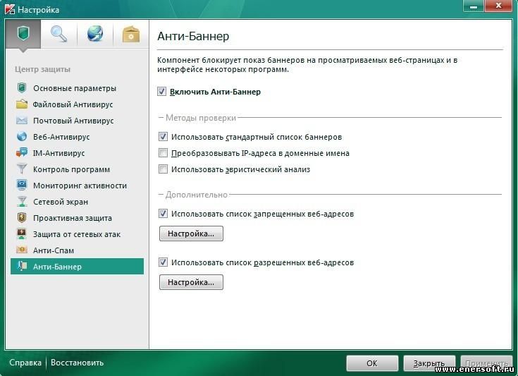Viewport: 518px width, 376px height.
Task: Open the Scan tab with magnifier icon
Action: point(58,34)
